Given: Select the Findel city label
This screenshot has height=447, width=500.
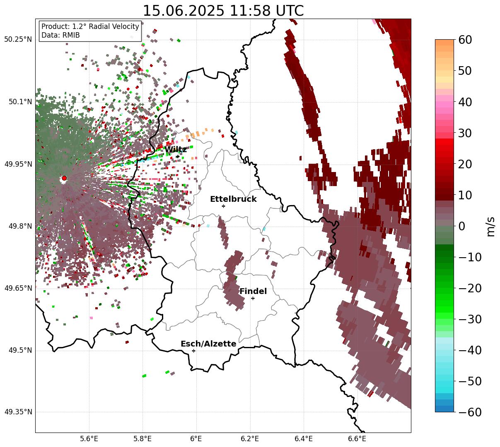Looking at the screenshot, I should [x=253, y=292].
